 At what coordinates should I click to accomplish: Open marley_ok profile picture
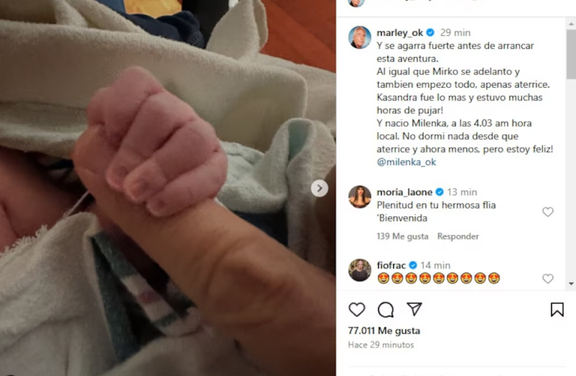click(x=359, y=37)
